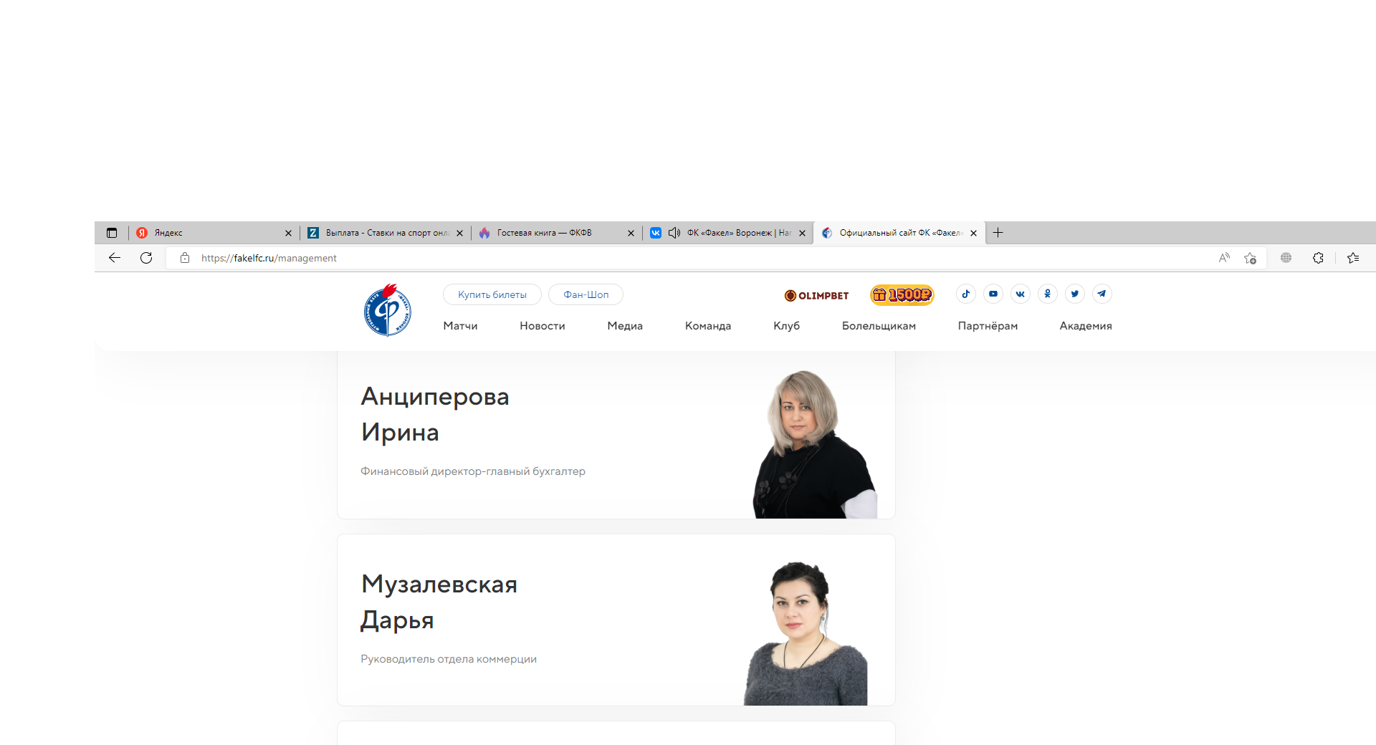Screen dimensions: 1376x745
Task: Open the Favorites list icon
Action: 1353,258
